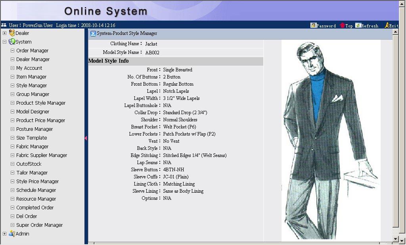This screenshot has width=406, height=245.
Task: Click the JC-01 (Plain) sleeve cuffs value
Action: pos(176,177)
